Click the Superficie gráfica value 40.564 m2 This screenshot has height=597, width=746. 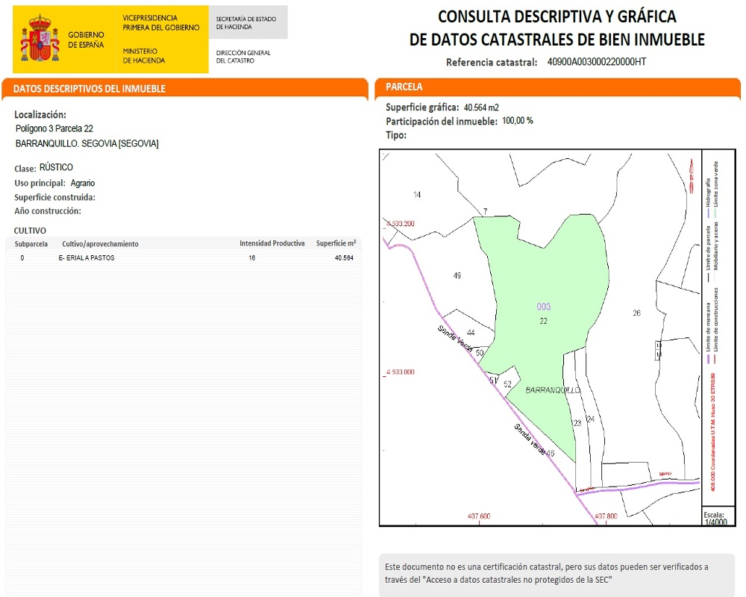(x=481, y=107)
